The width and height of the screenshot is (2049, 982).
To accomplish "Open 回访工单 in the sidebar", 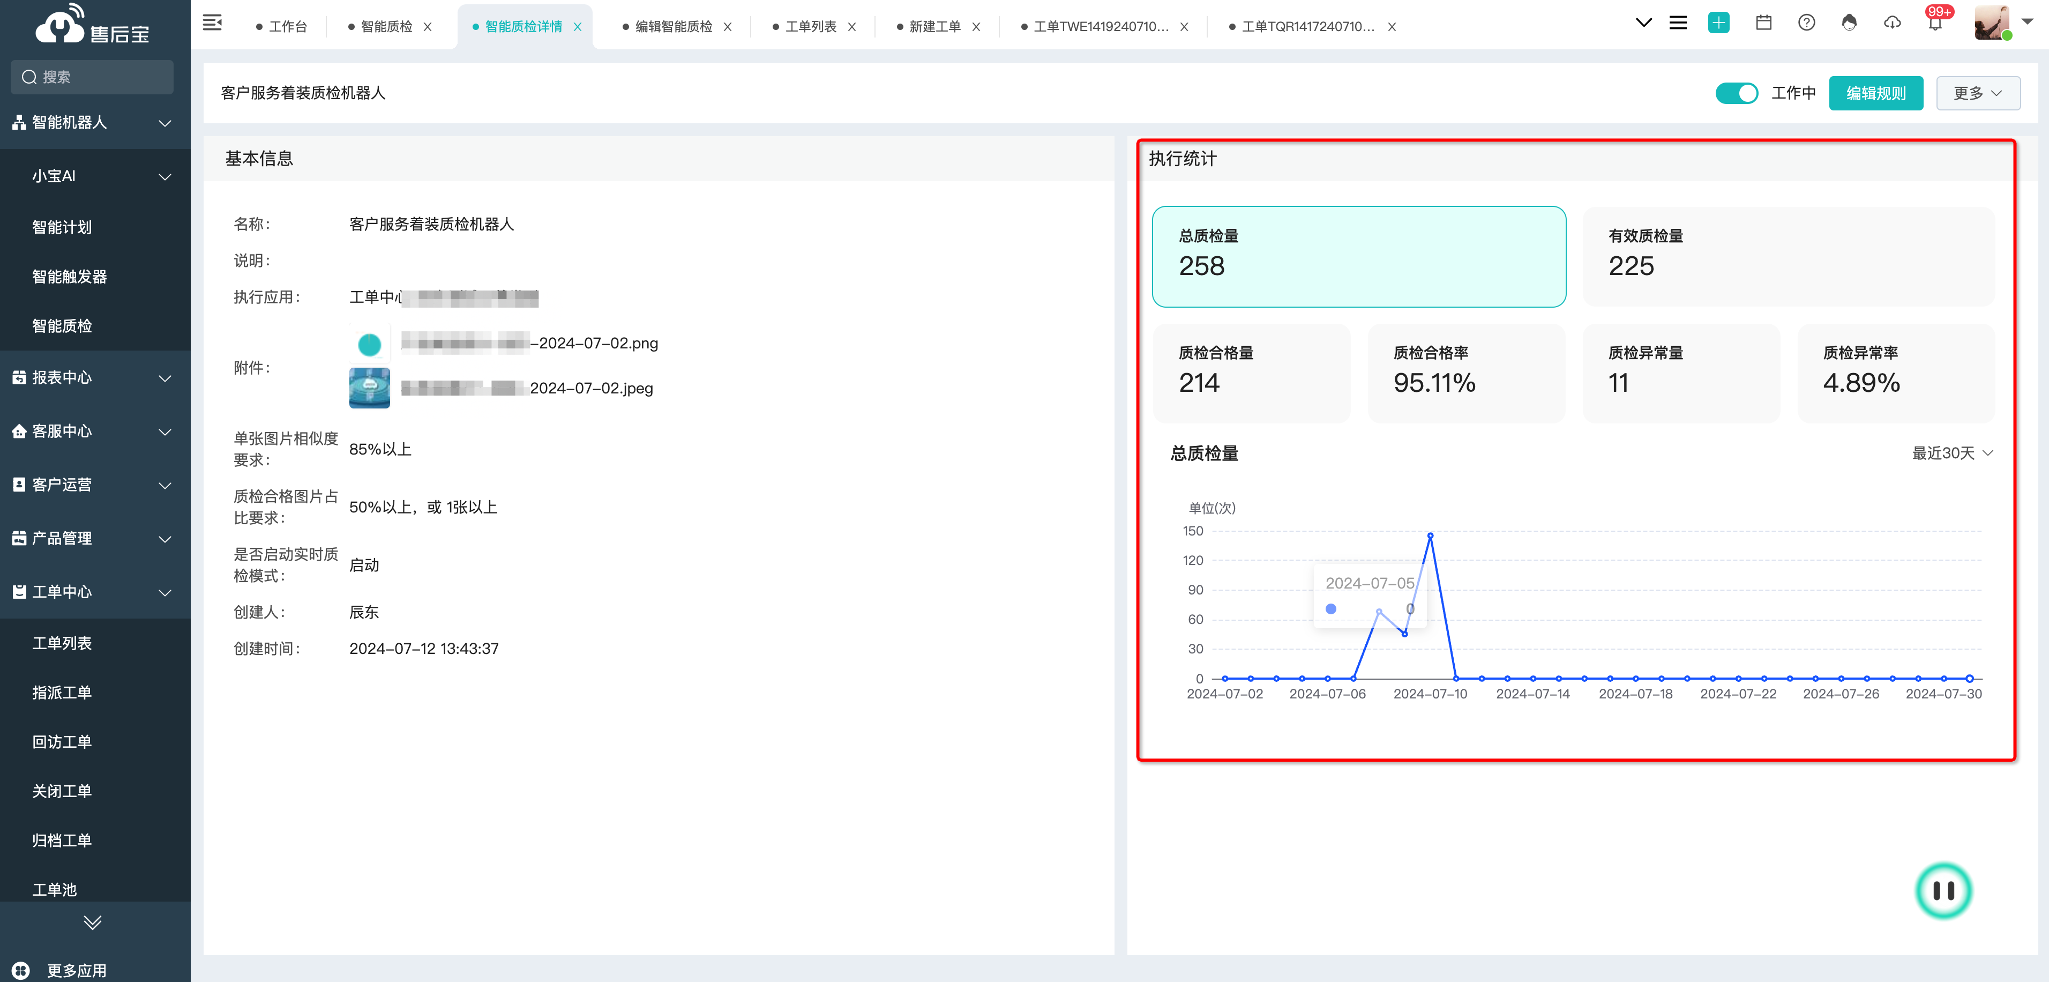I will pos(61,742).
